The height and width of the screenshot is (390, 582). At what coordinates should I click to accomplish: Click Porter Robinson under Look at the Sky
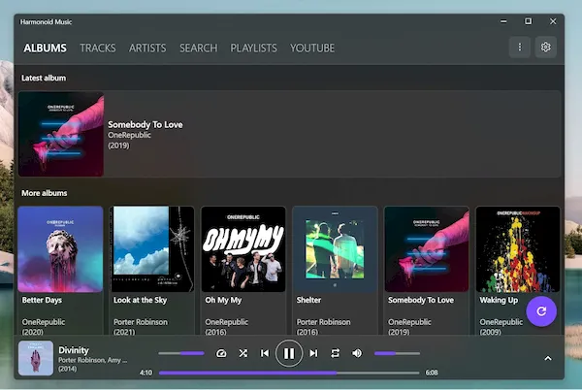[x=141, y=322]
